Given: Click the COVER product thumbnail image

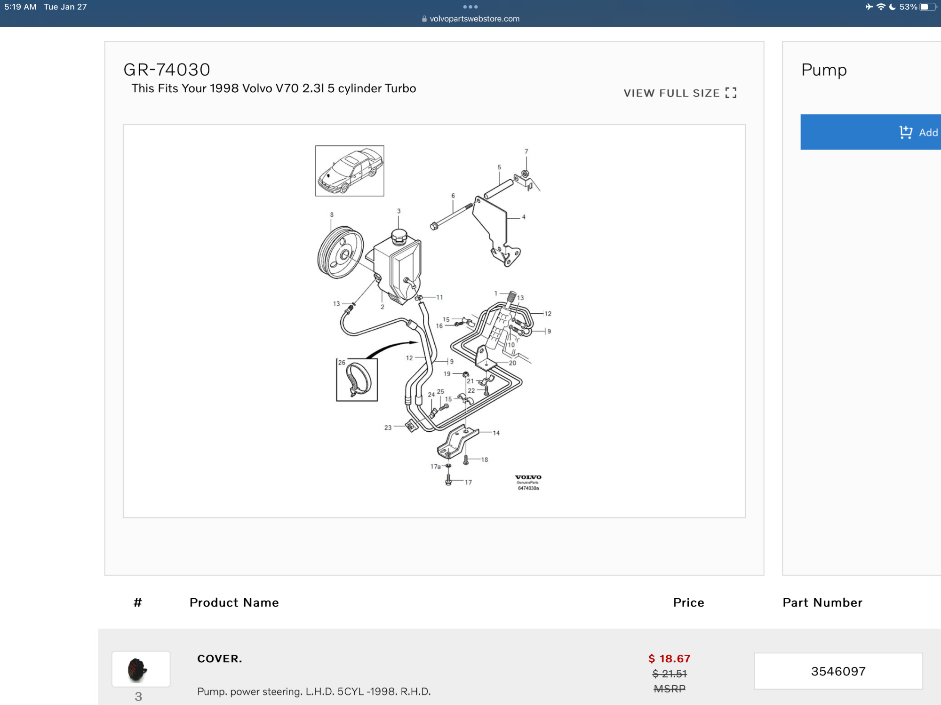Looking at the screenshot, I should point(141,669).
